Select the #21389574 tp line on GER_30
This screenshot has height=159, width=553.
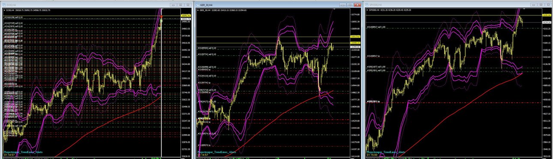(x=204, y=145)
